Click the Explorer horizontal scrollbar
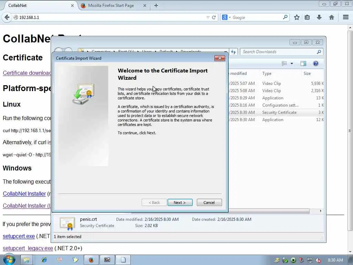 [269, 211]
